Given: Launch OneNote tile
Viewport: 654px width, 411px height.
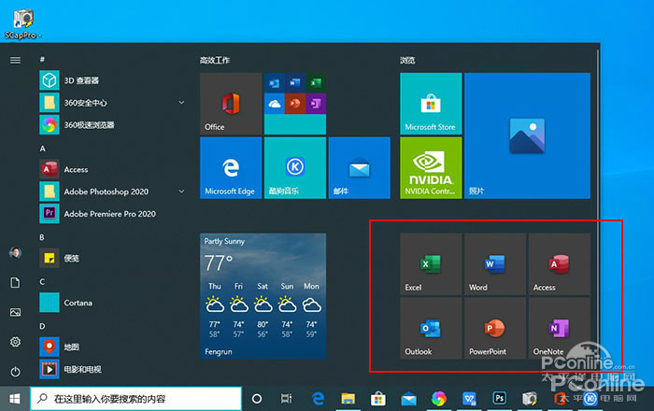Looking at the screenshot, I should pyautogui.click(x=560, y=328).
